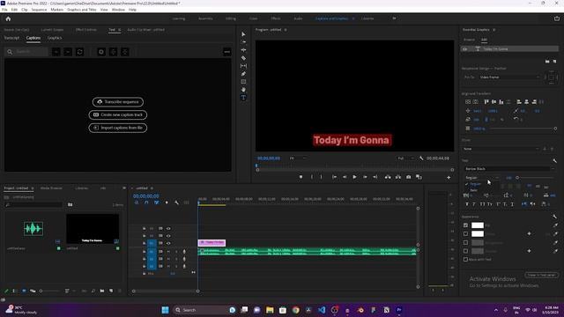This screenshot has width=564, height=317.
Task: Select the Selection tool arrow
Action: pos(243,34)
